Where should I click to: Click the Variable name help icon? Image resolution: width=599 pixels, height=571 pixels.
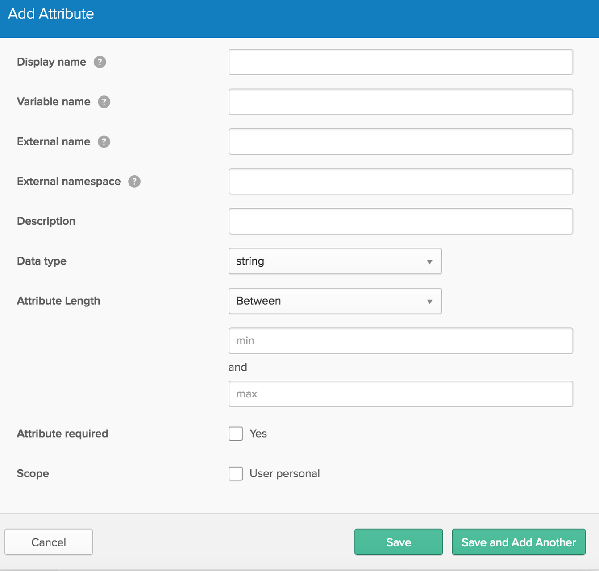[x=104, y=102]
